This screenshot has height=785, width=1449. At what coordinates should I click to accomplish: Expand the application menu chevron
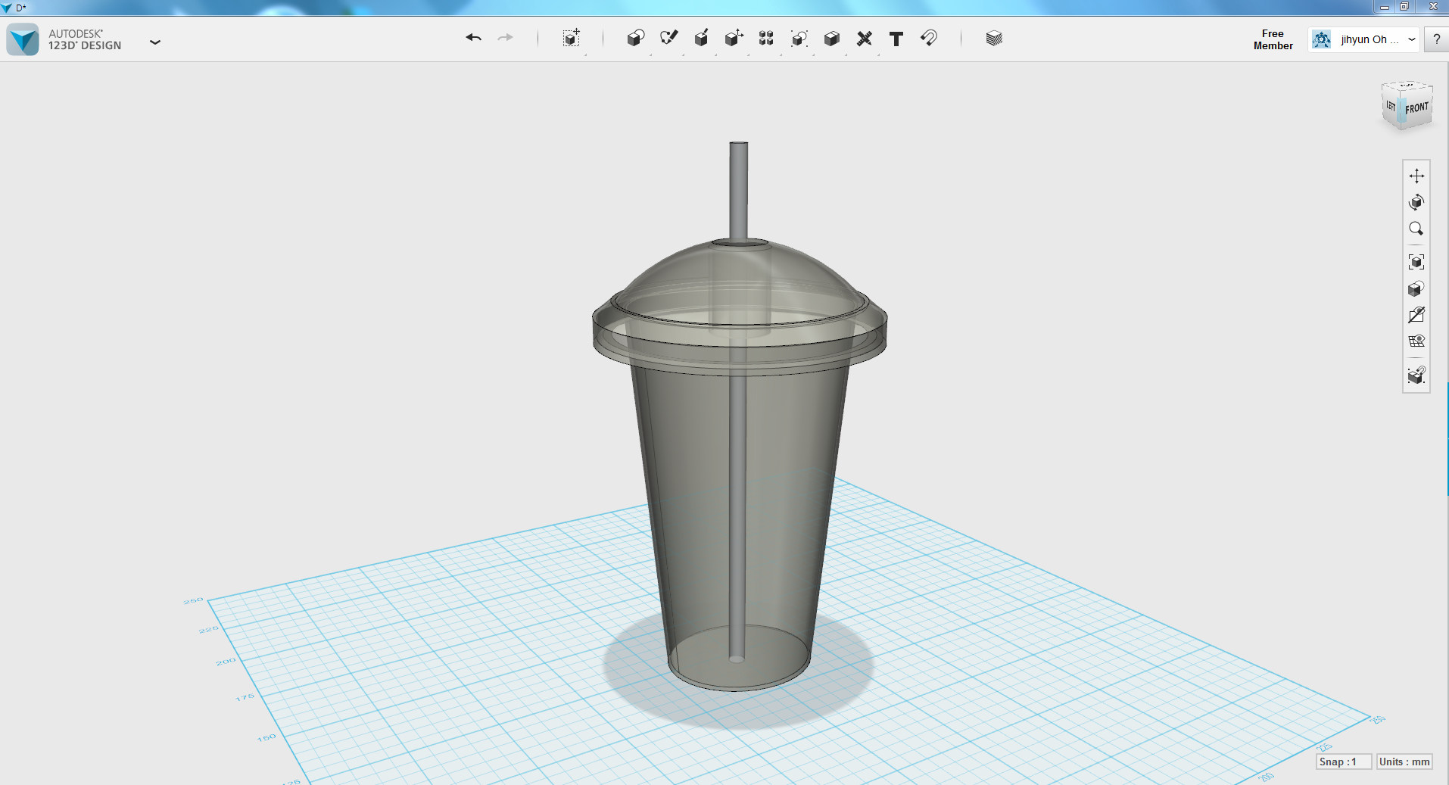click(155, 42)
